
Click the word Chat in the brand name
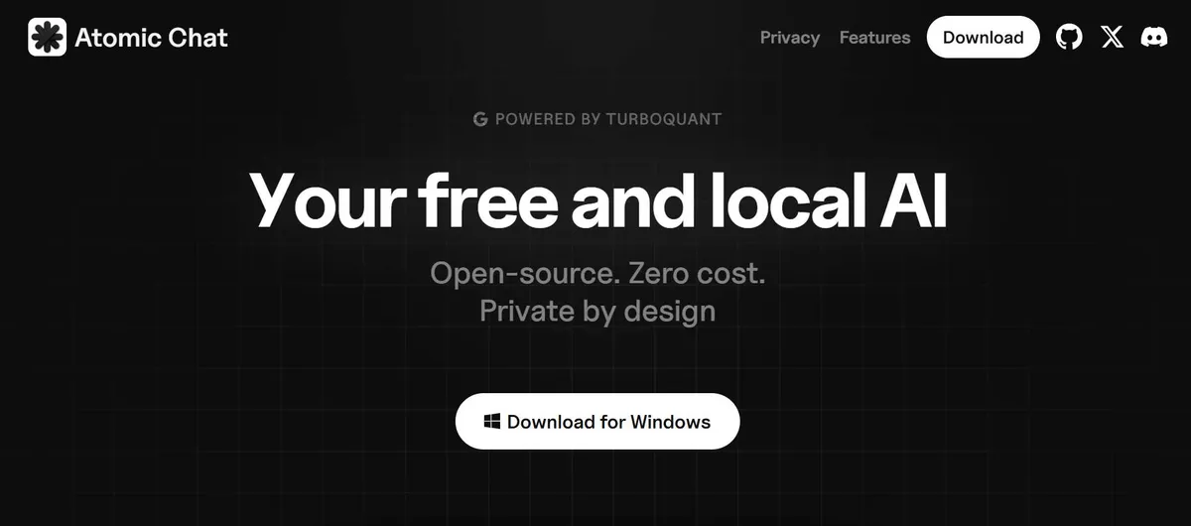[197, 38]
